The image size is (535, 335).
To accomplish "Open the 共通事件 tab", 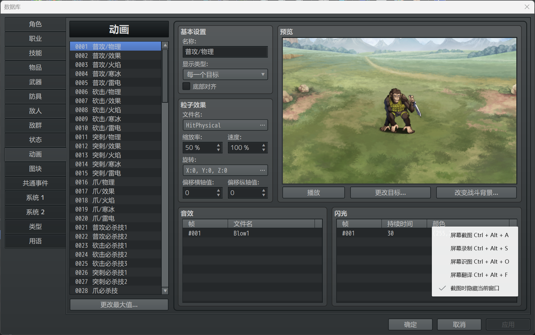I will tap(35, 183).
